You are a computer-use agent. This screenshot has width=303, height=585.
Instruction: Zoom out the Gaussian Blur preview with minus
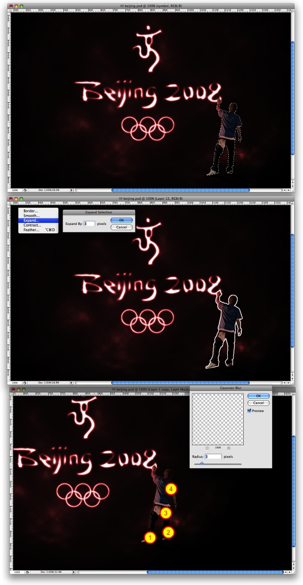[207, 448]
